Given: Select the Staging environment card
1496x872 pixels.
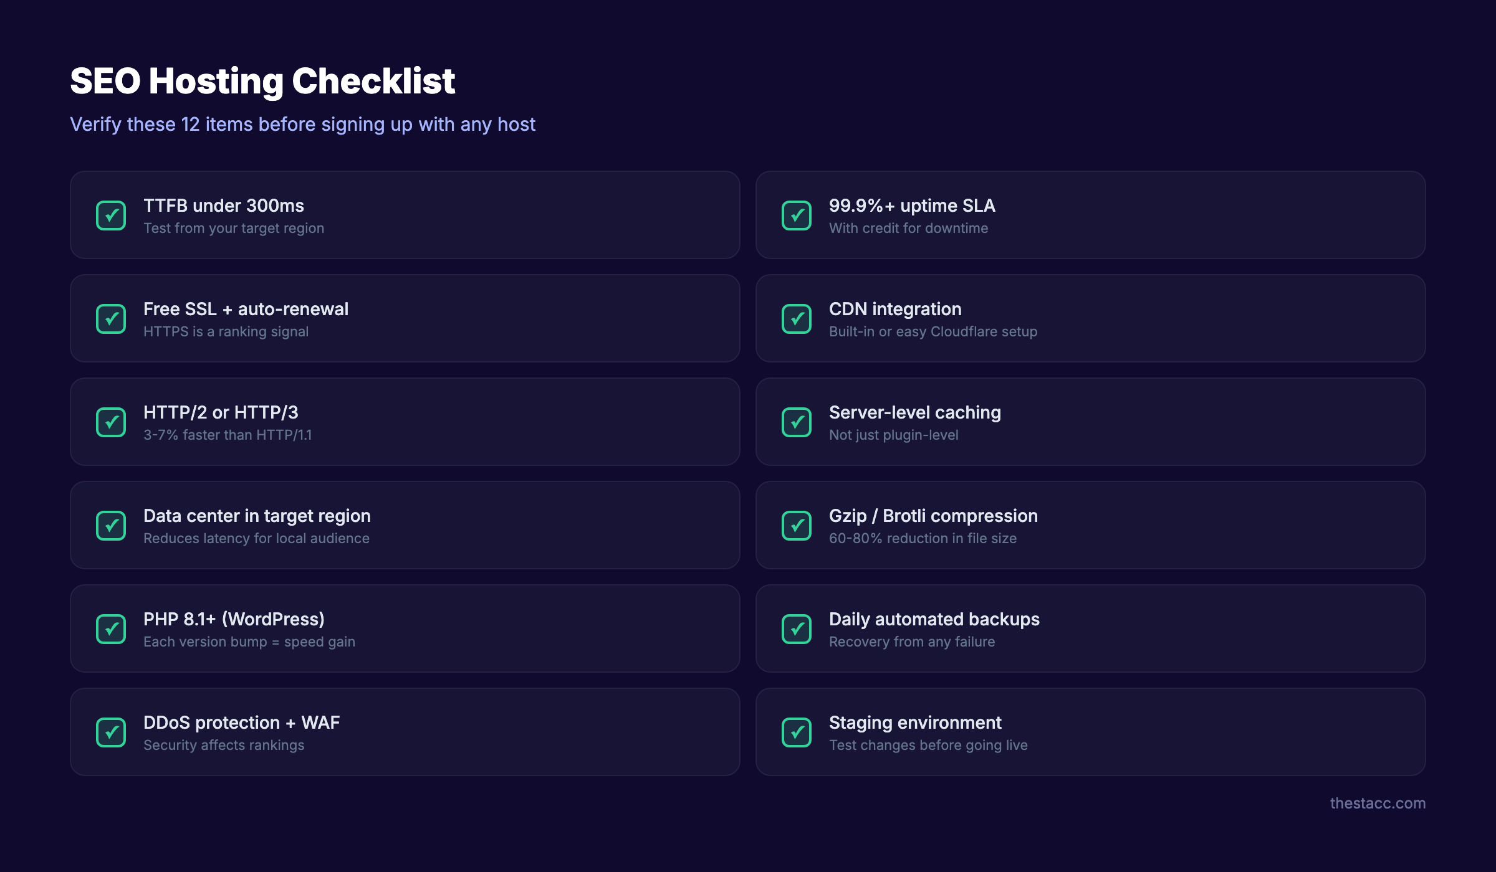Looking at the screenshot, I should point(1091,732).
